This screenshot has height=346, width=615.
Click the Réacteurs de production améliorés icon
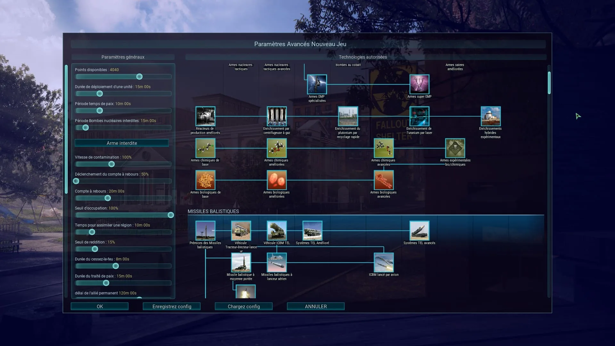click(205, 116)
